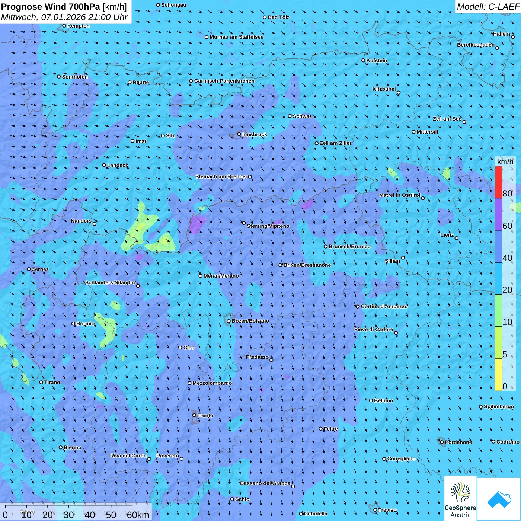
Task: Click the Bad Tölz label
Action: pyautogui.click(x=279, y=17)
